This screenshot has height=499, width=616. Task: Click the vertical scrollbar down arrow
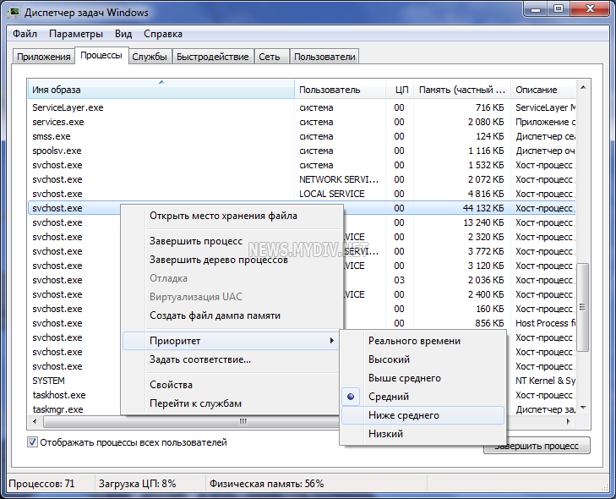point(583,409)
